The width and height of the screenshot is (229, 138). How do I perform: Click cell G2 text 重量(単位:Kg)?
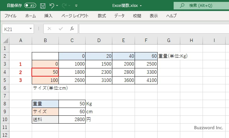pyautogui.click(x=173, y=56)
